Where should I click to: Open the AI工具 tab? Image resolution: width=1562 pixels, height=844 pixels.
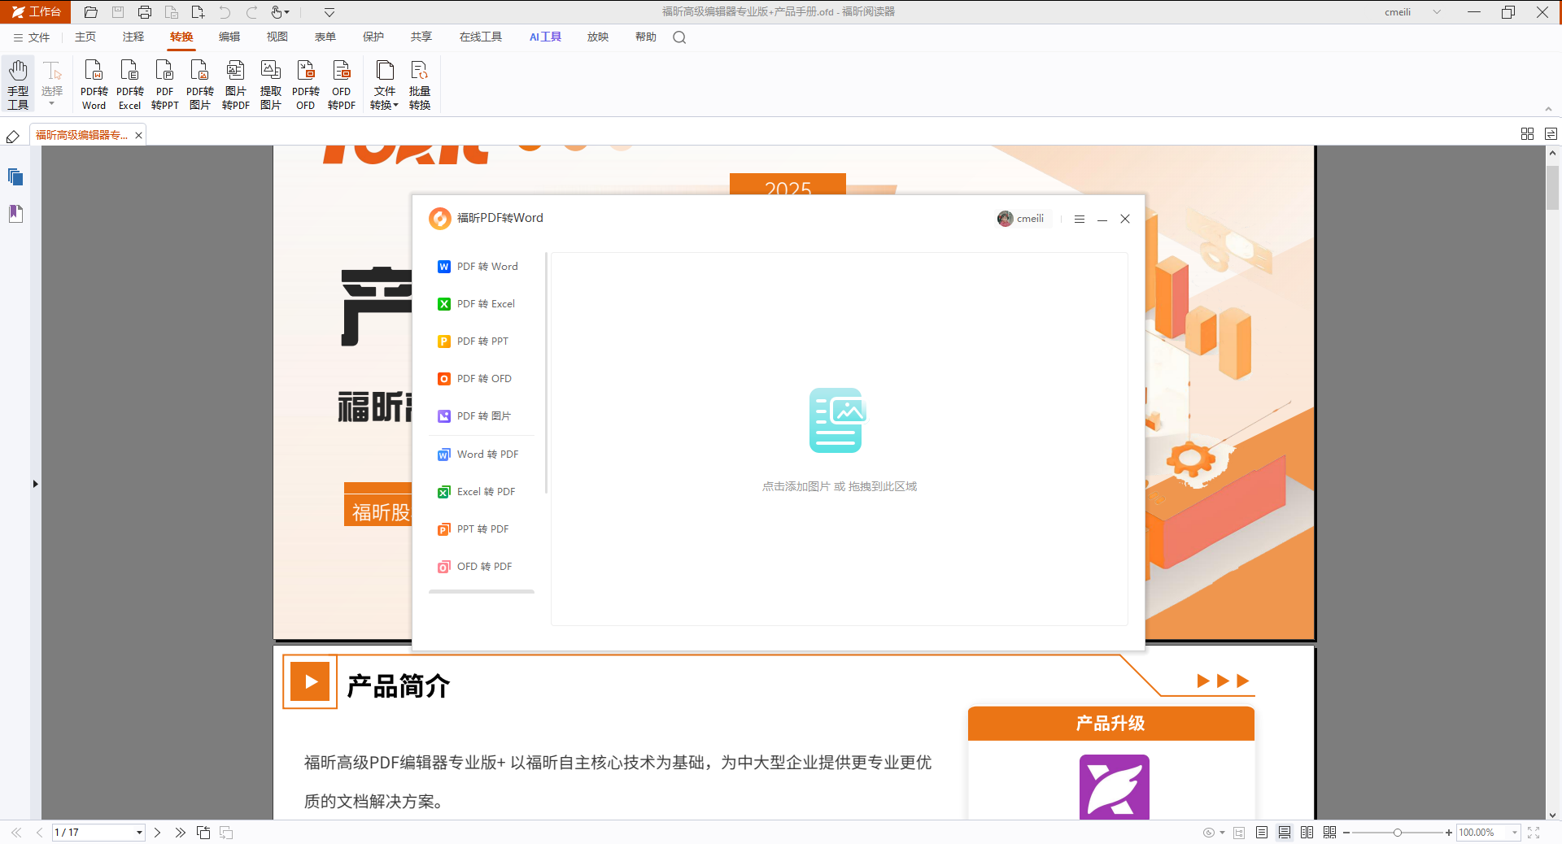(x=545, y=37)
